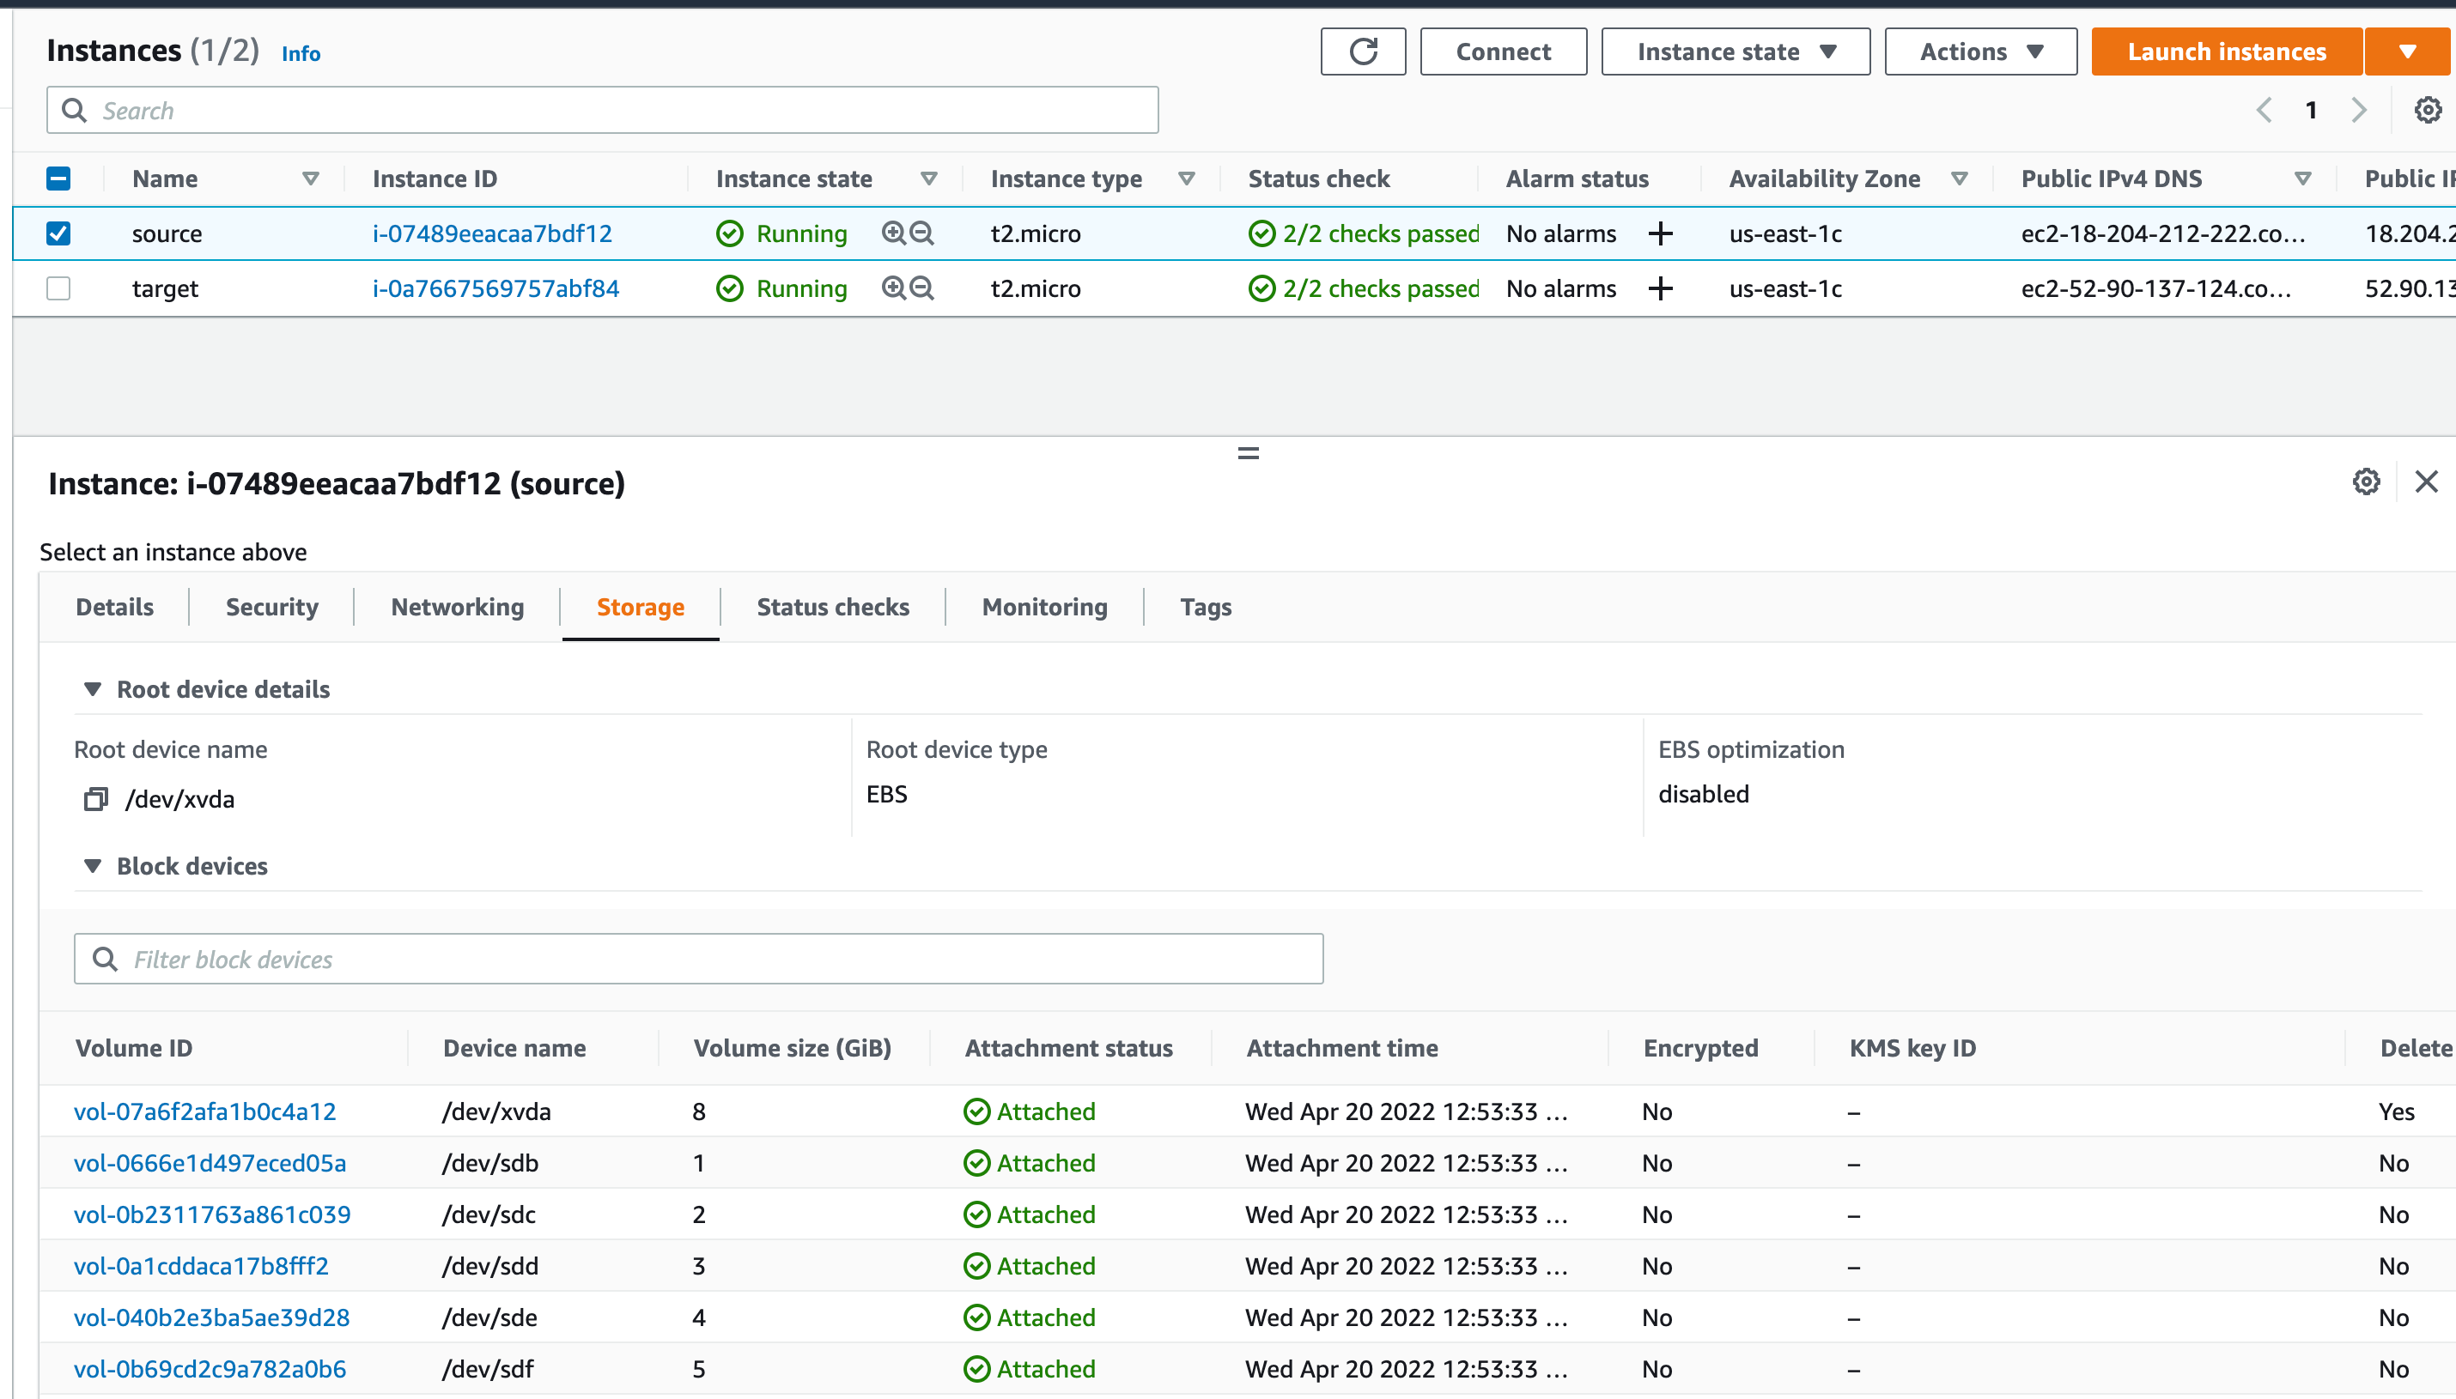Select the target instance checkbox

tap(58, 288)
